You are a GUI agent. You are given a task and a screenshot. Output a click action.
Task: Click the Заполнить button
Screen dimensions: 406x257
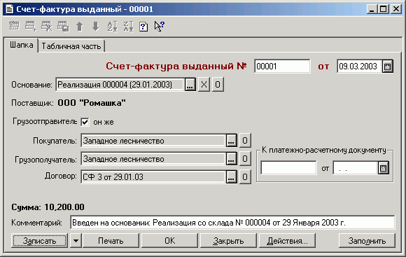point(367,241)
